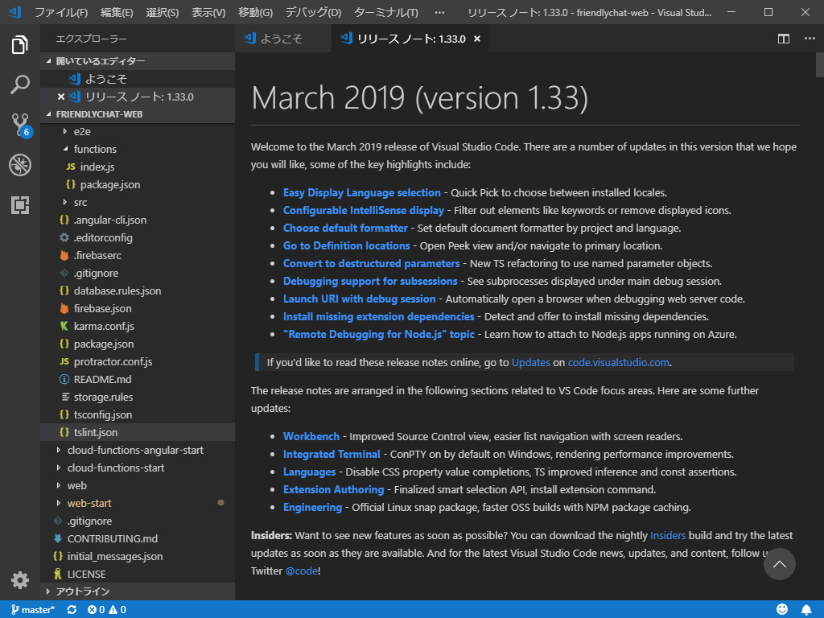Click the VS Code logo in title bar
This screenshot has height=618, width=824.
[x=15, y=12]
